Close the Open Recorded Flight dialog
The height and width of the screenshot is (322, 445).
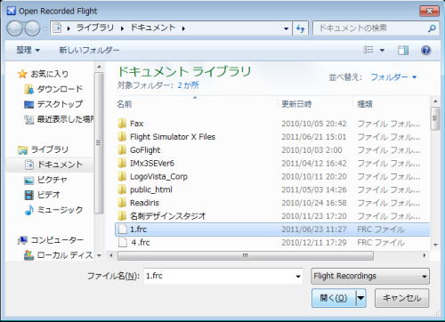pos(429,12)
